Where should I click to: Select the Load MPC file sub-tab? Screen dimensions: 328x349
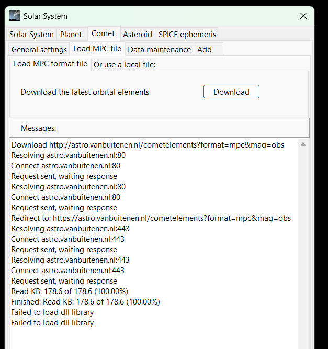[97, 49]
